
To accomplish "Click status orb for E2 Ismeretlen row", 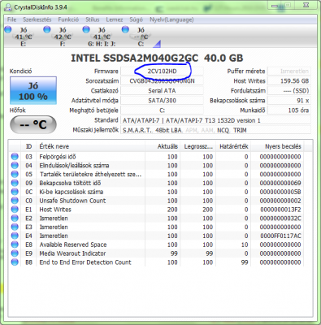I will pos(15,218).
